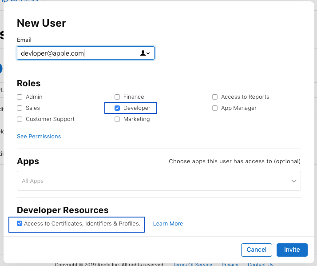The height and width of the screenshot is (266, 317).
Task: Open the See Permissions link
Action: coord(39,137)
